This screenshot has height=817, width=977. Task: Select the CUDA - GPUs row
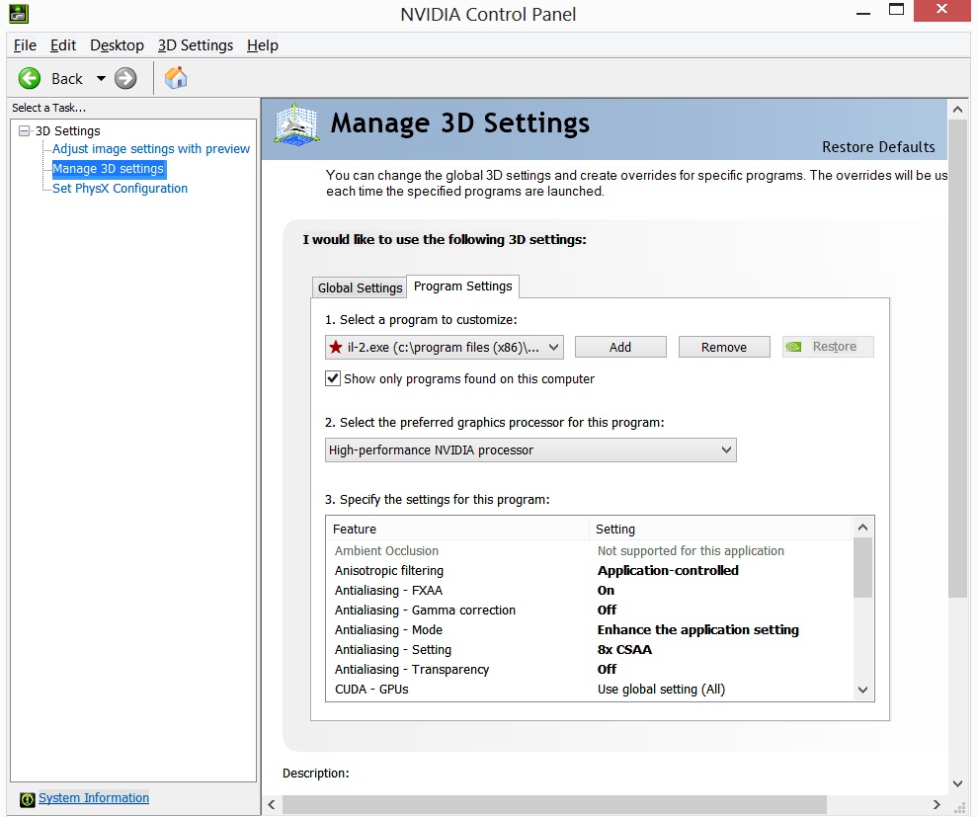click(589, 690)
